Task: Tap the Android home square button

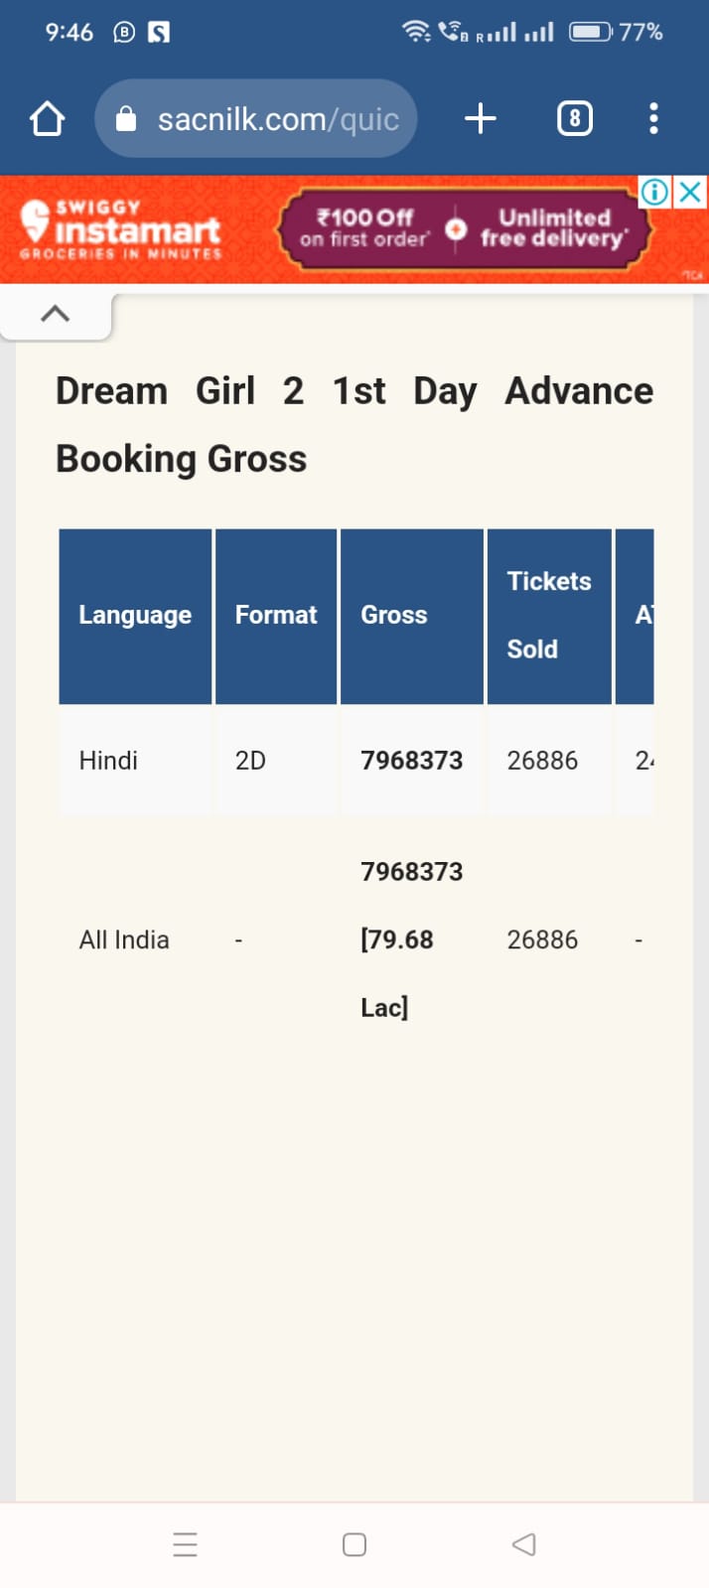Action: 354,1544
